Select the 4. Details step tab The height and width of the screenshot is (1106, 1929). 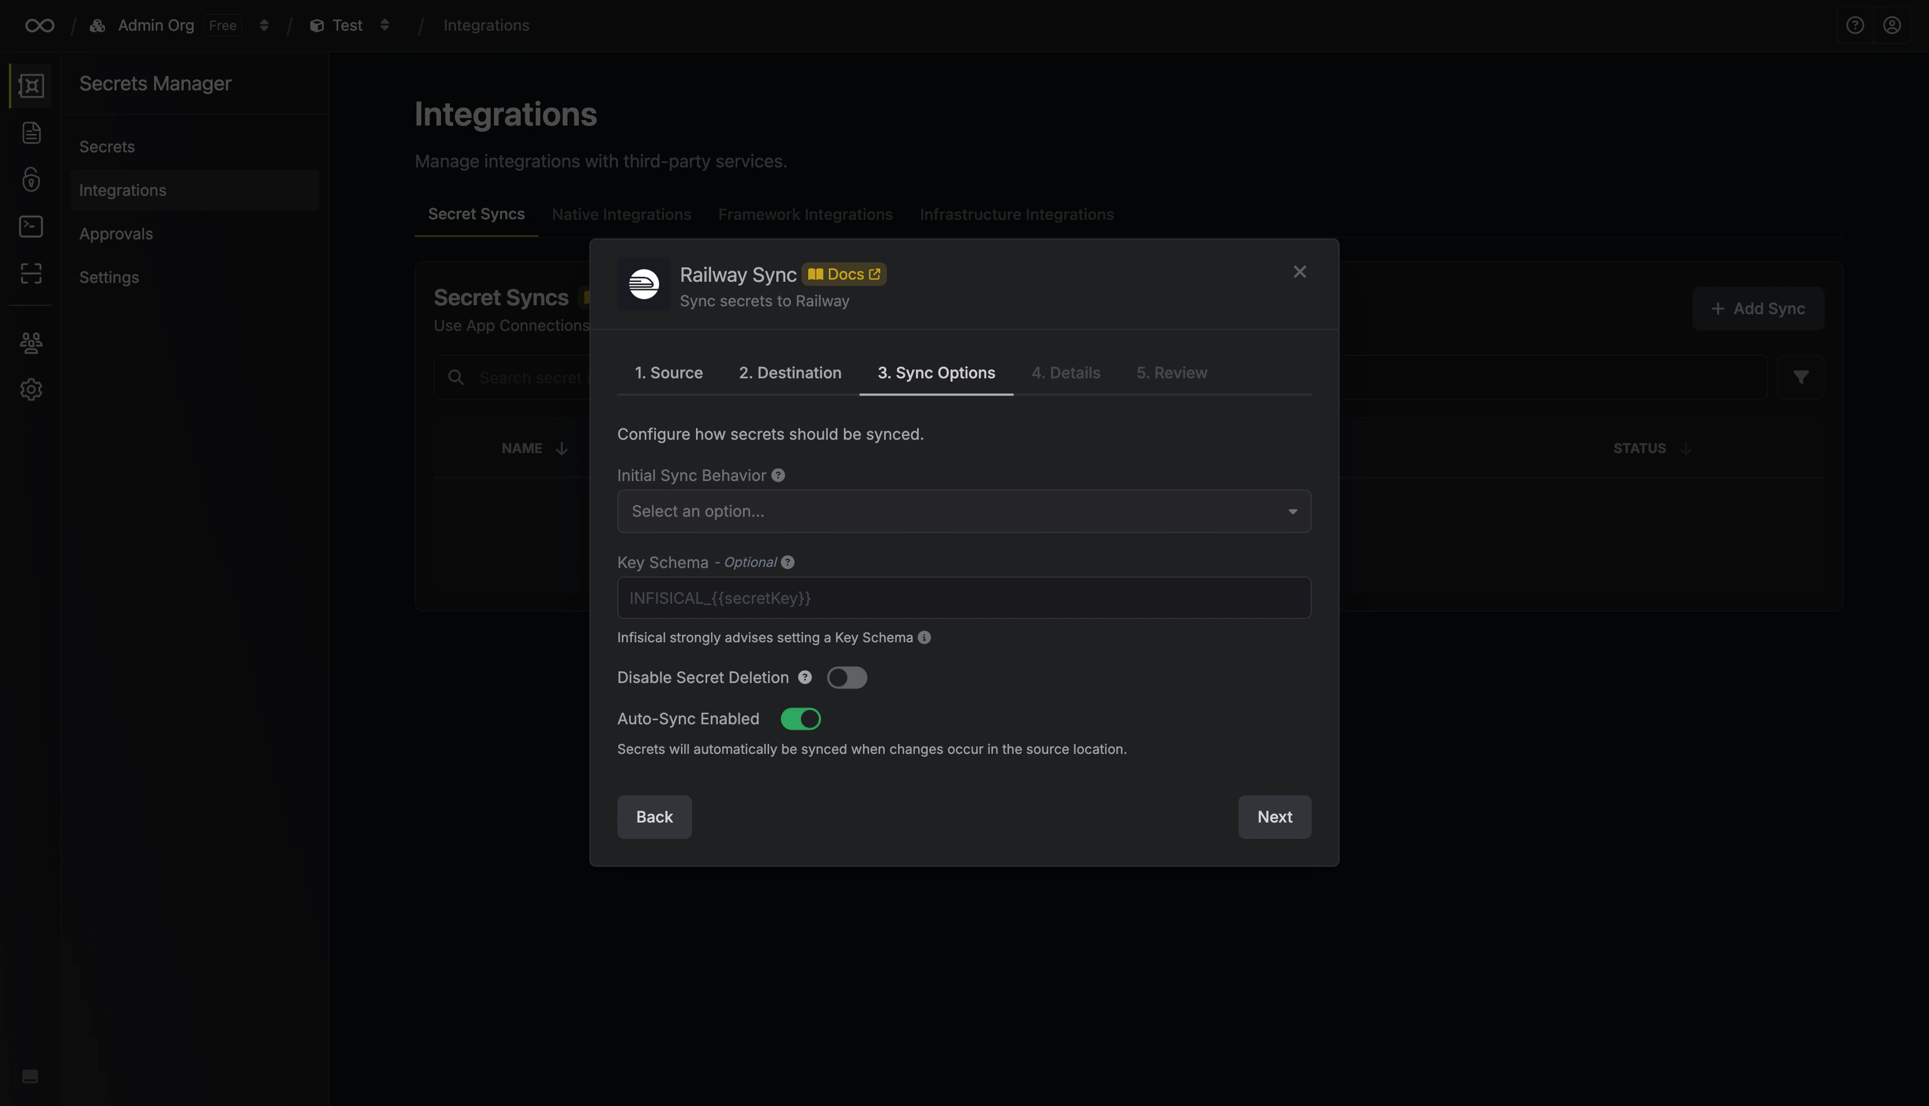[1066, 373]
